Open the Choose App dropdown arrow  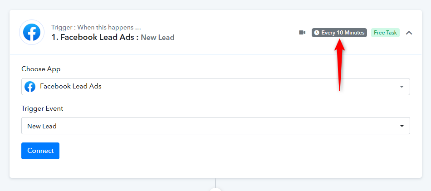[402, 87]
